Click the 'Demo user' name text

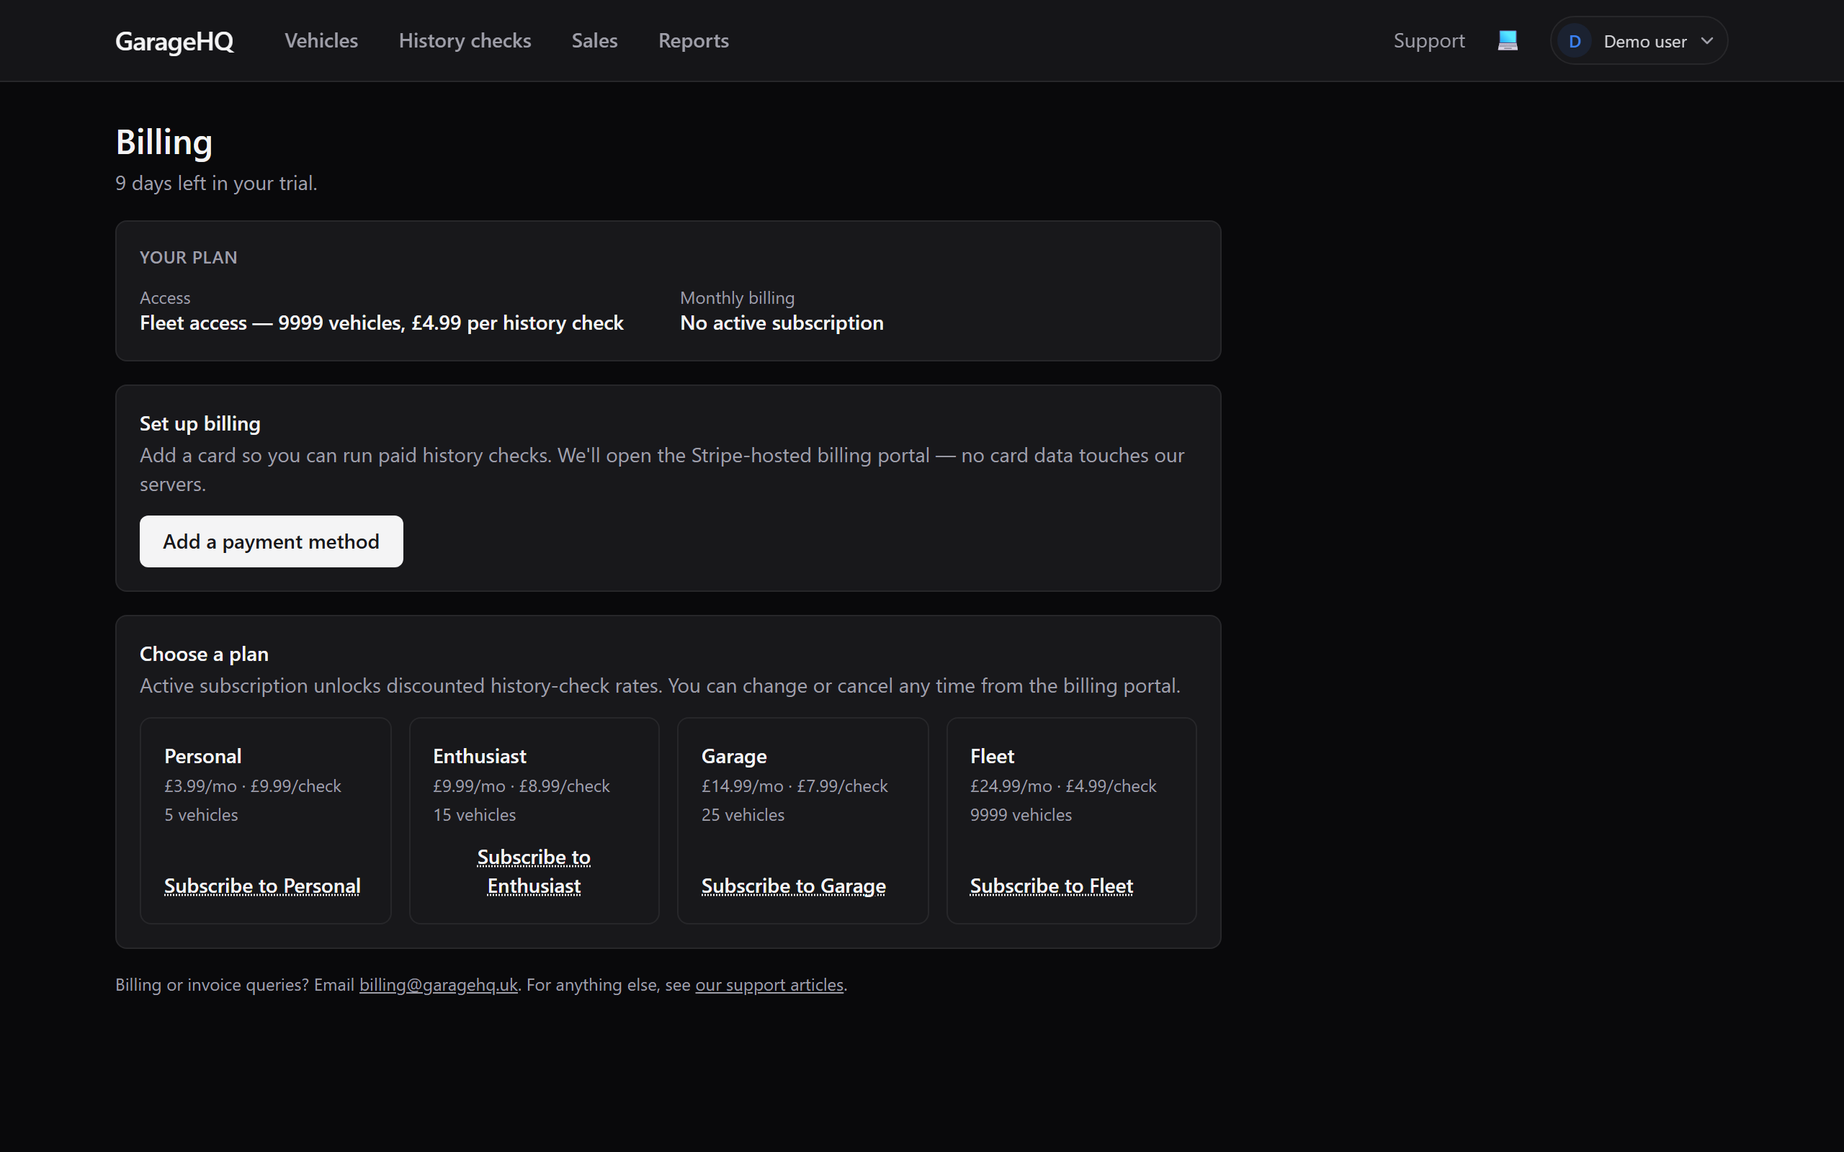(1645, 41)
